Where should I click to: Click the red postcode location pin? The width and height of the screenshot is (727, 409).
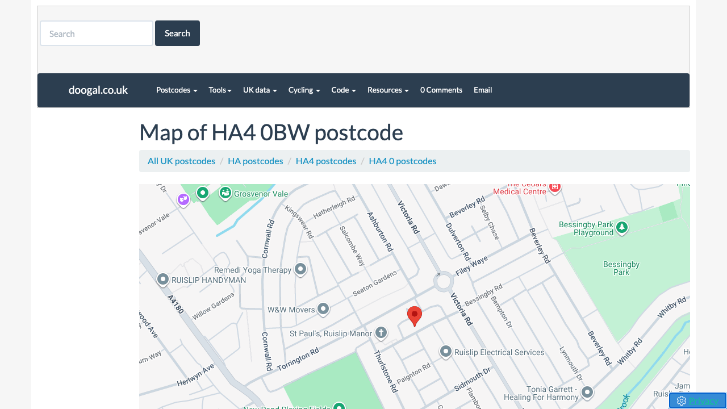tap(415, 315)
